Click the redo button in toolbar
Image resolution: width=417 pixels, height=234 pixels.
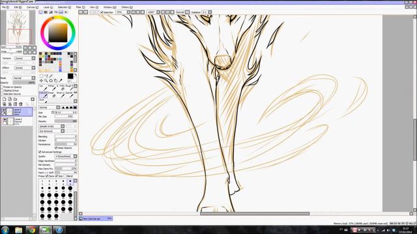[85, 12]
